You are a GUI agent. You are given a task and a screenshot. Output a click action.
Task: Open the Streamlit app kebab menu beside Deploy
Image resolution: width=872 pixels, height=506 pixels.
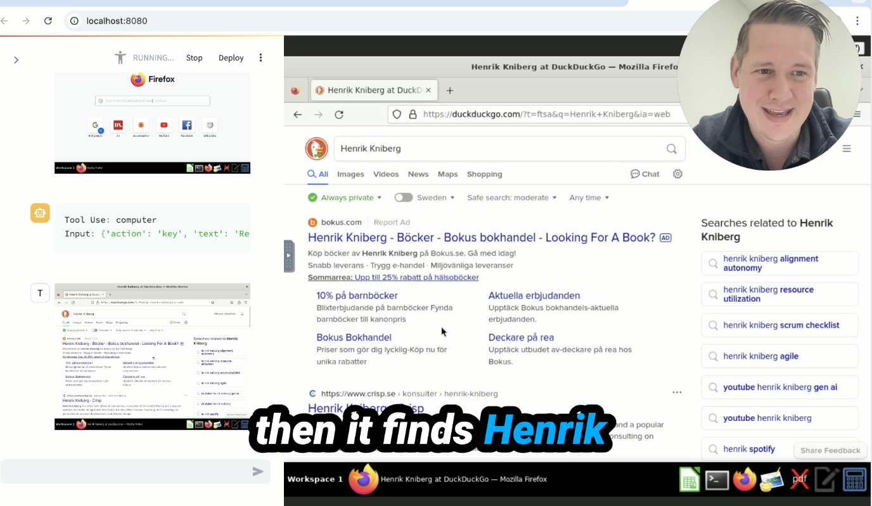260,58
